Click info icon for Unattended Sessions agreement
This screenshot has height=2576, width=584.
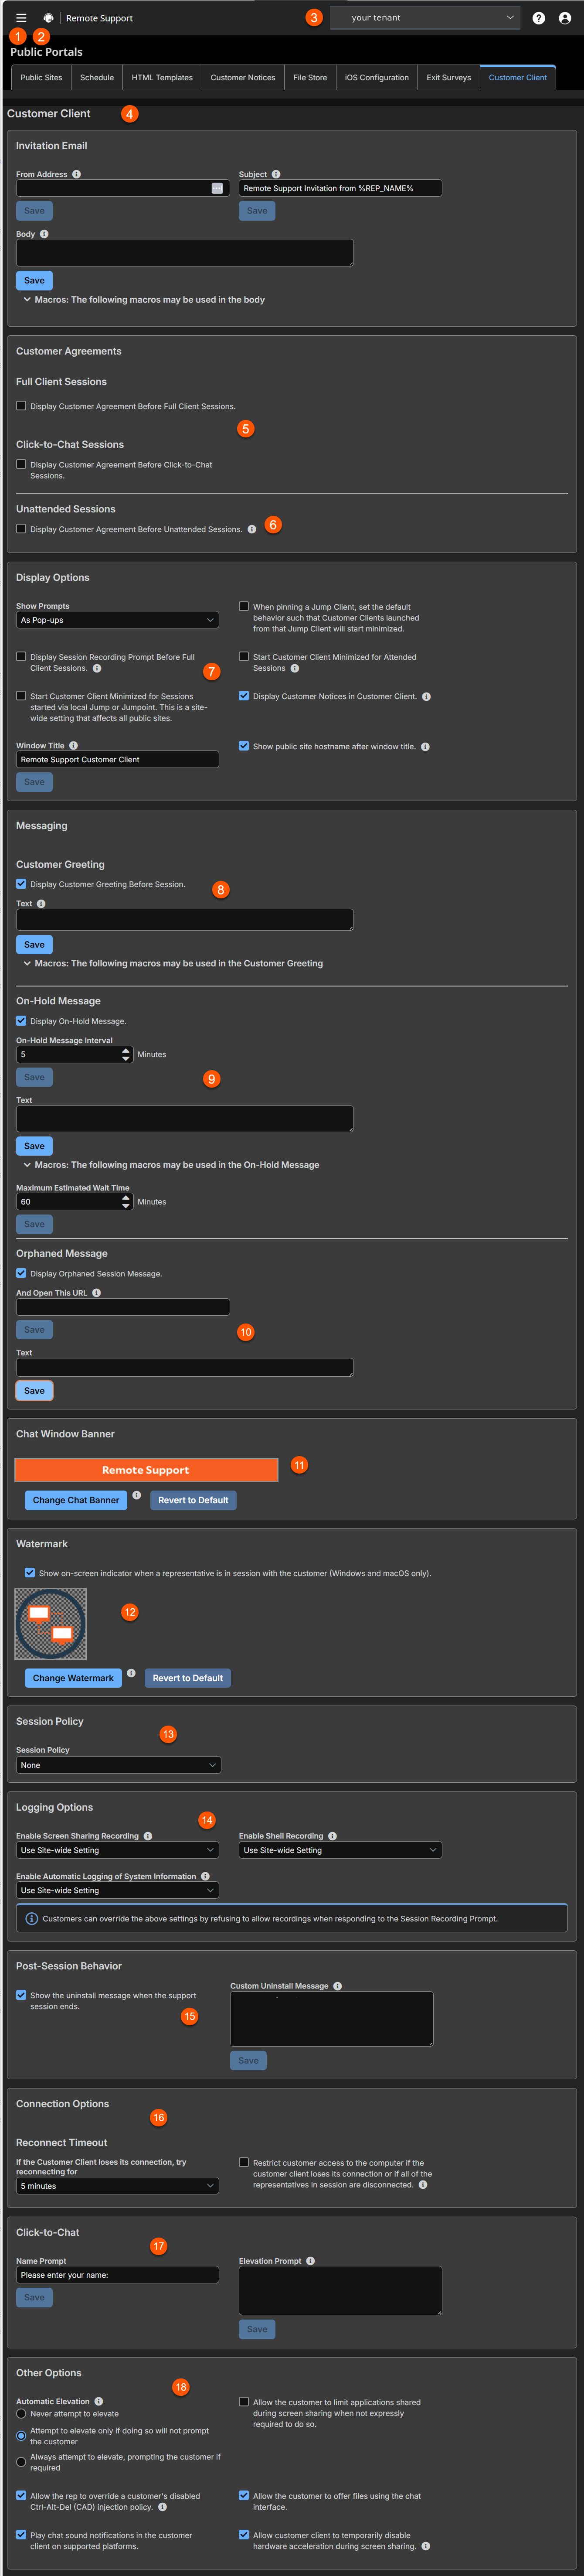(x=252, y=529)
